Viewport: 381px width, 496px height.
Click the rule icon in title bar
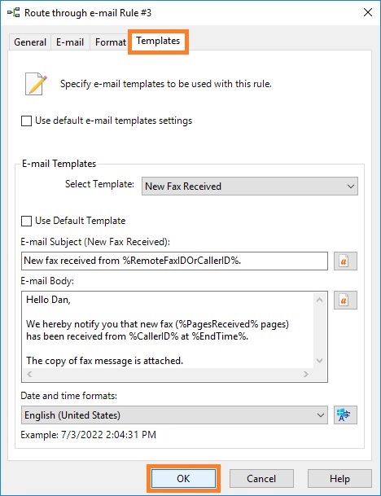pyautogui.click(x=14, y=13)
